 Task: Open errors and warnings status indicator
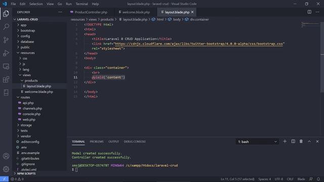(x=17, y=179)
